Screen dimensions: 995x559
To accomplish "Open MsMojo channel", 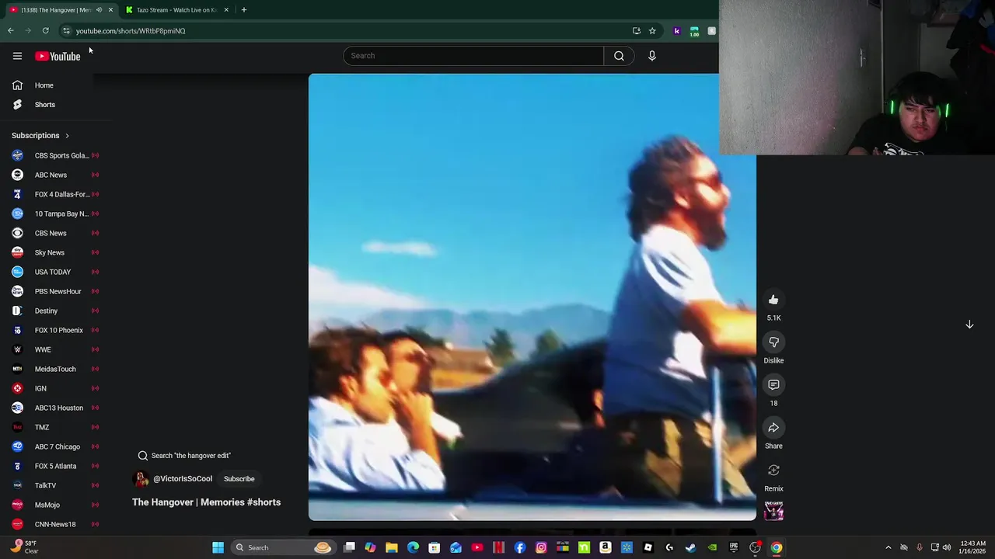I will [54, 505].
